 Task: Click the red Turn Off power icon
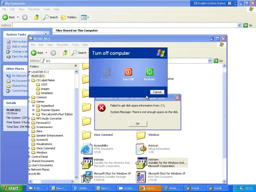point(128,72)
